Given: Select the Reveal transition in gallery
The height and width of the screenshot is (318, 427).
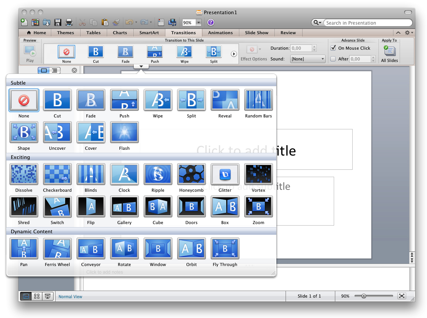Looking at the screenshot, I should pos(225,100).
